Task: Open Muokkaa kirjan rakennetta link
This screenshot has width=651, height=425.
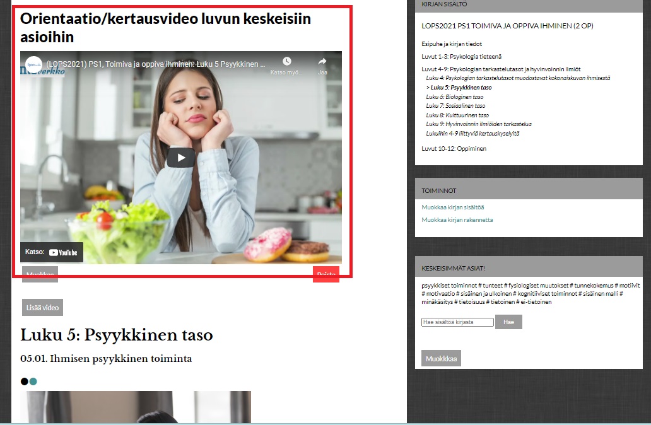Action: click(457, 220)
